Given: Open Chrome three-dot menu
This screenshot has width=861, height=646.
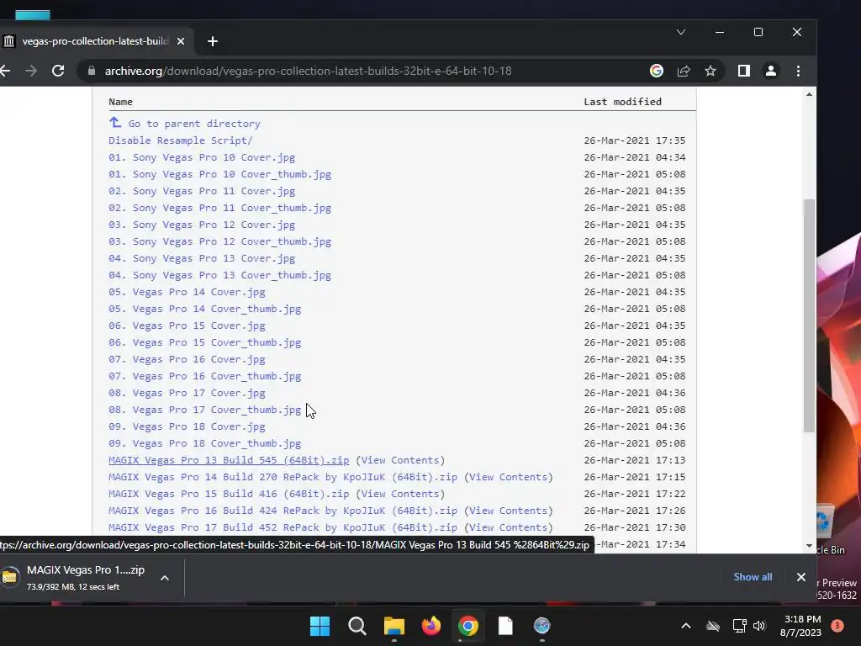Looking at the screenshot, I should click(798, 71).
